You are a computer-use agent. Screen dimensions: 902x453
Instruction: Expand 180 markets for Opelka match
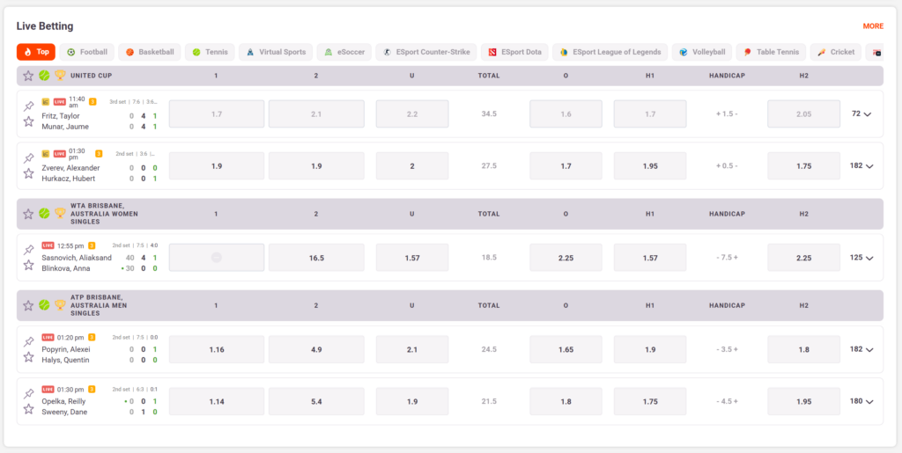[861, 402]
